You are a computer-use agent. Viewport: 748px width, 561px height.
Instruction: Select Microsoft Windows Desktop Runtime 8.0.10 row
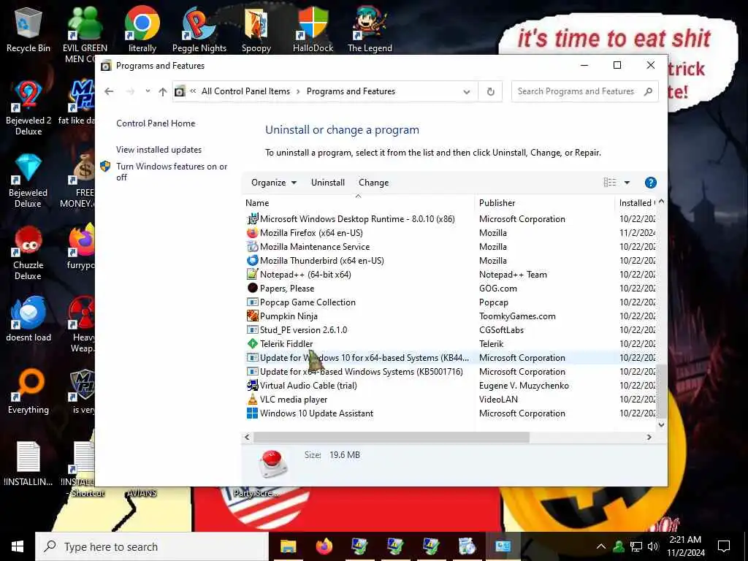tap(449, 219)
